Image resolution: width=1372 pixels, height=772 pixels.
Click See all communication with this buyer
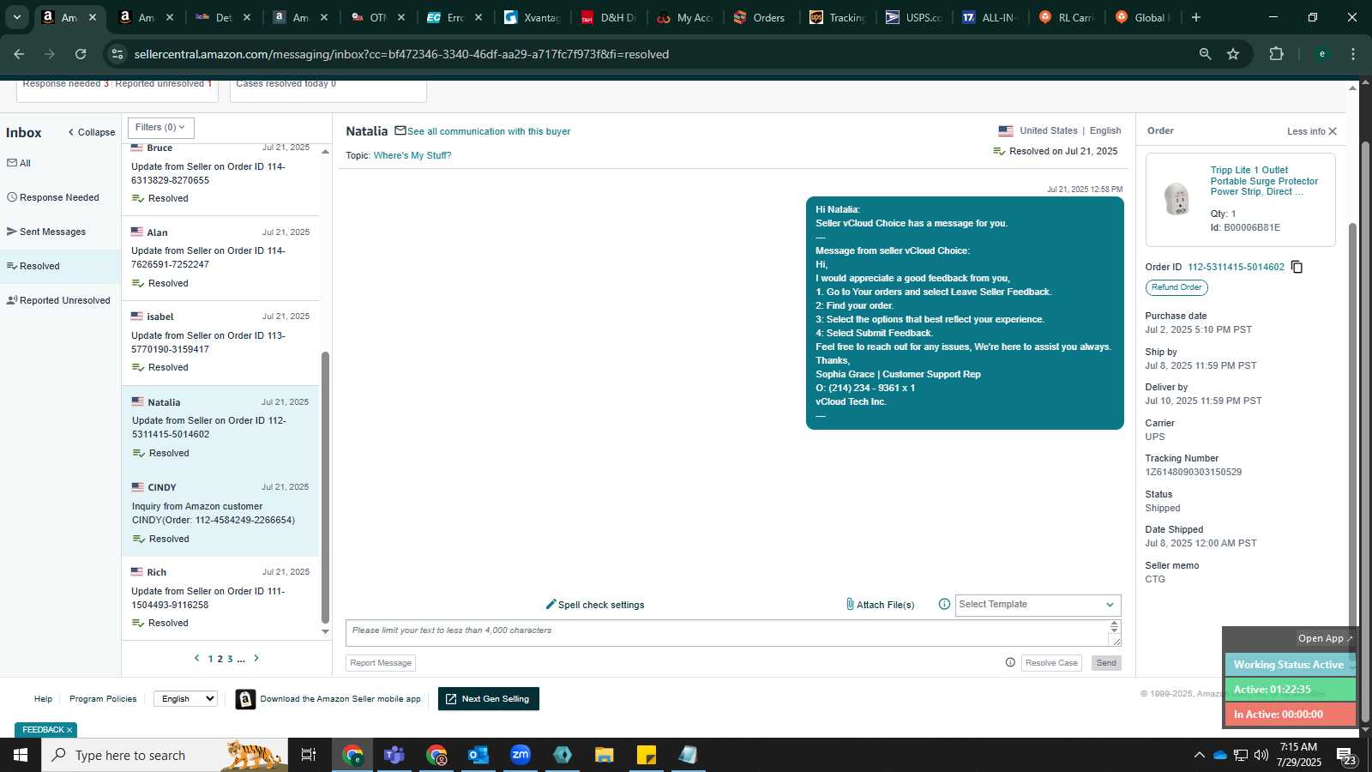tap(489, 131)
